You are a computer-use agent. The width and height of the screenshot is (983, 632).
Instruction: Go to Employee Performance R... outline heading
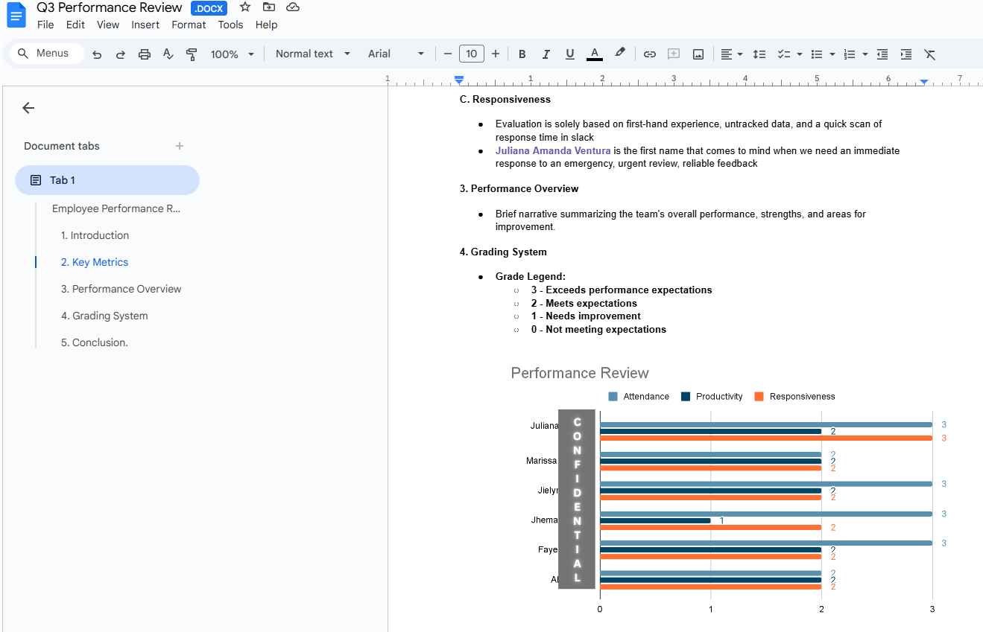click(116, 208)
